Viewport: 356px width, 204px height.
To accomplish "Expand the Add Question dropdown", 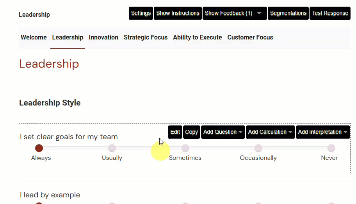I will click(x=223, y=132).
